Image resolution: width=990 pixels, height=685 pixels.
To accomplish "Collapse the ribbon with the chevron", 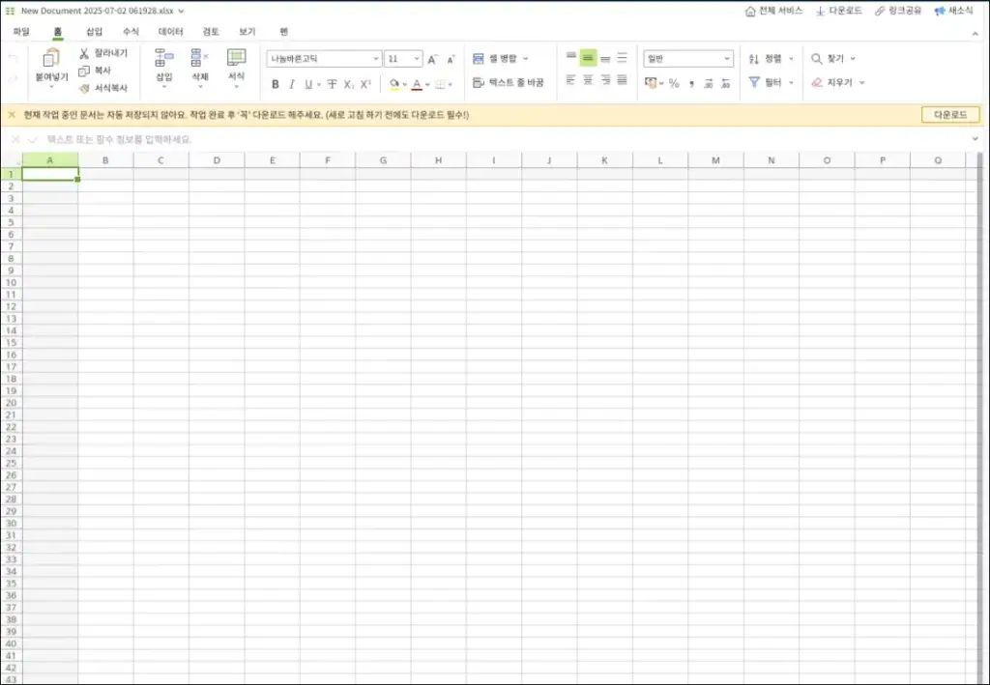I will 975,34.
